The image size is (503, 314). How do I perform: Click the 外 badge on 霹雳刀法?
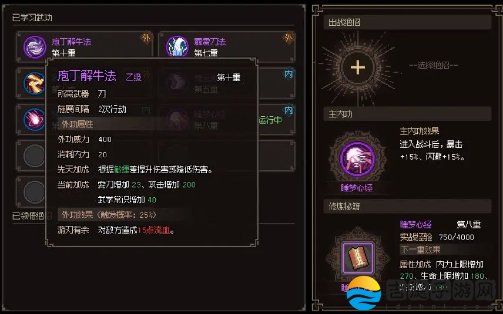[289, 38]
